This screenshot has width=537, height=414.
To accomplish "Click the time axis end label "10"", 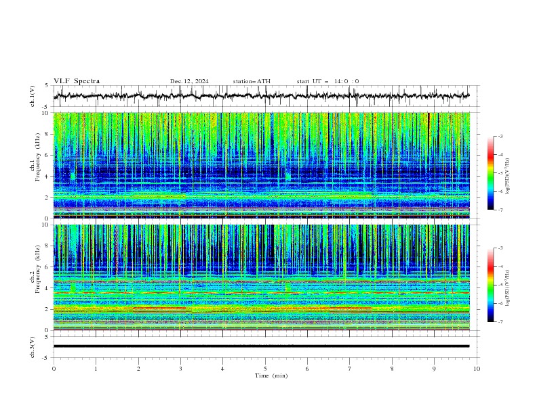I will coord(477,369).
